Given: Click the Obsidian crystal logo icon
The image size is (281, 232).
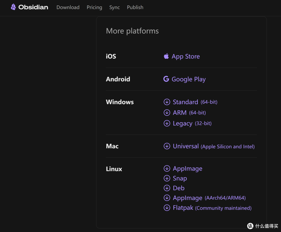Looking at the screenshot, I should point(13,7).
